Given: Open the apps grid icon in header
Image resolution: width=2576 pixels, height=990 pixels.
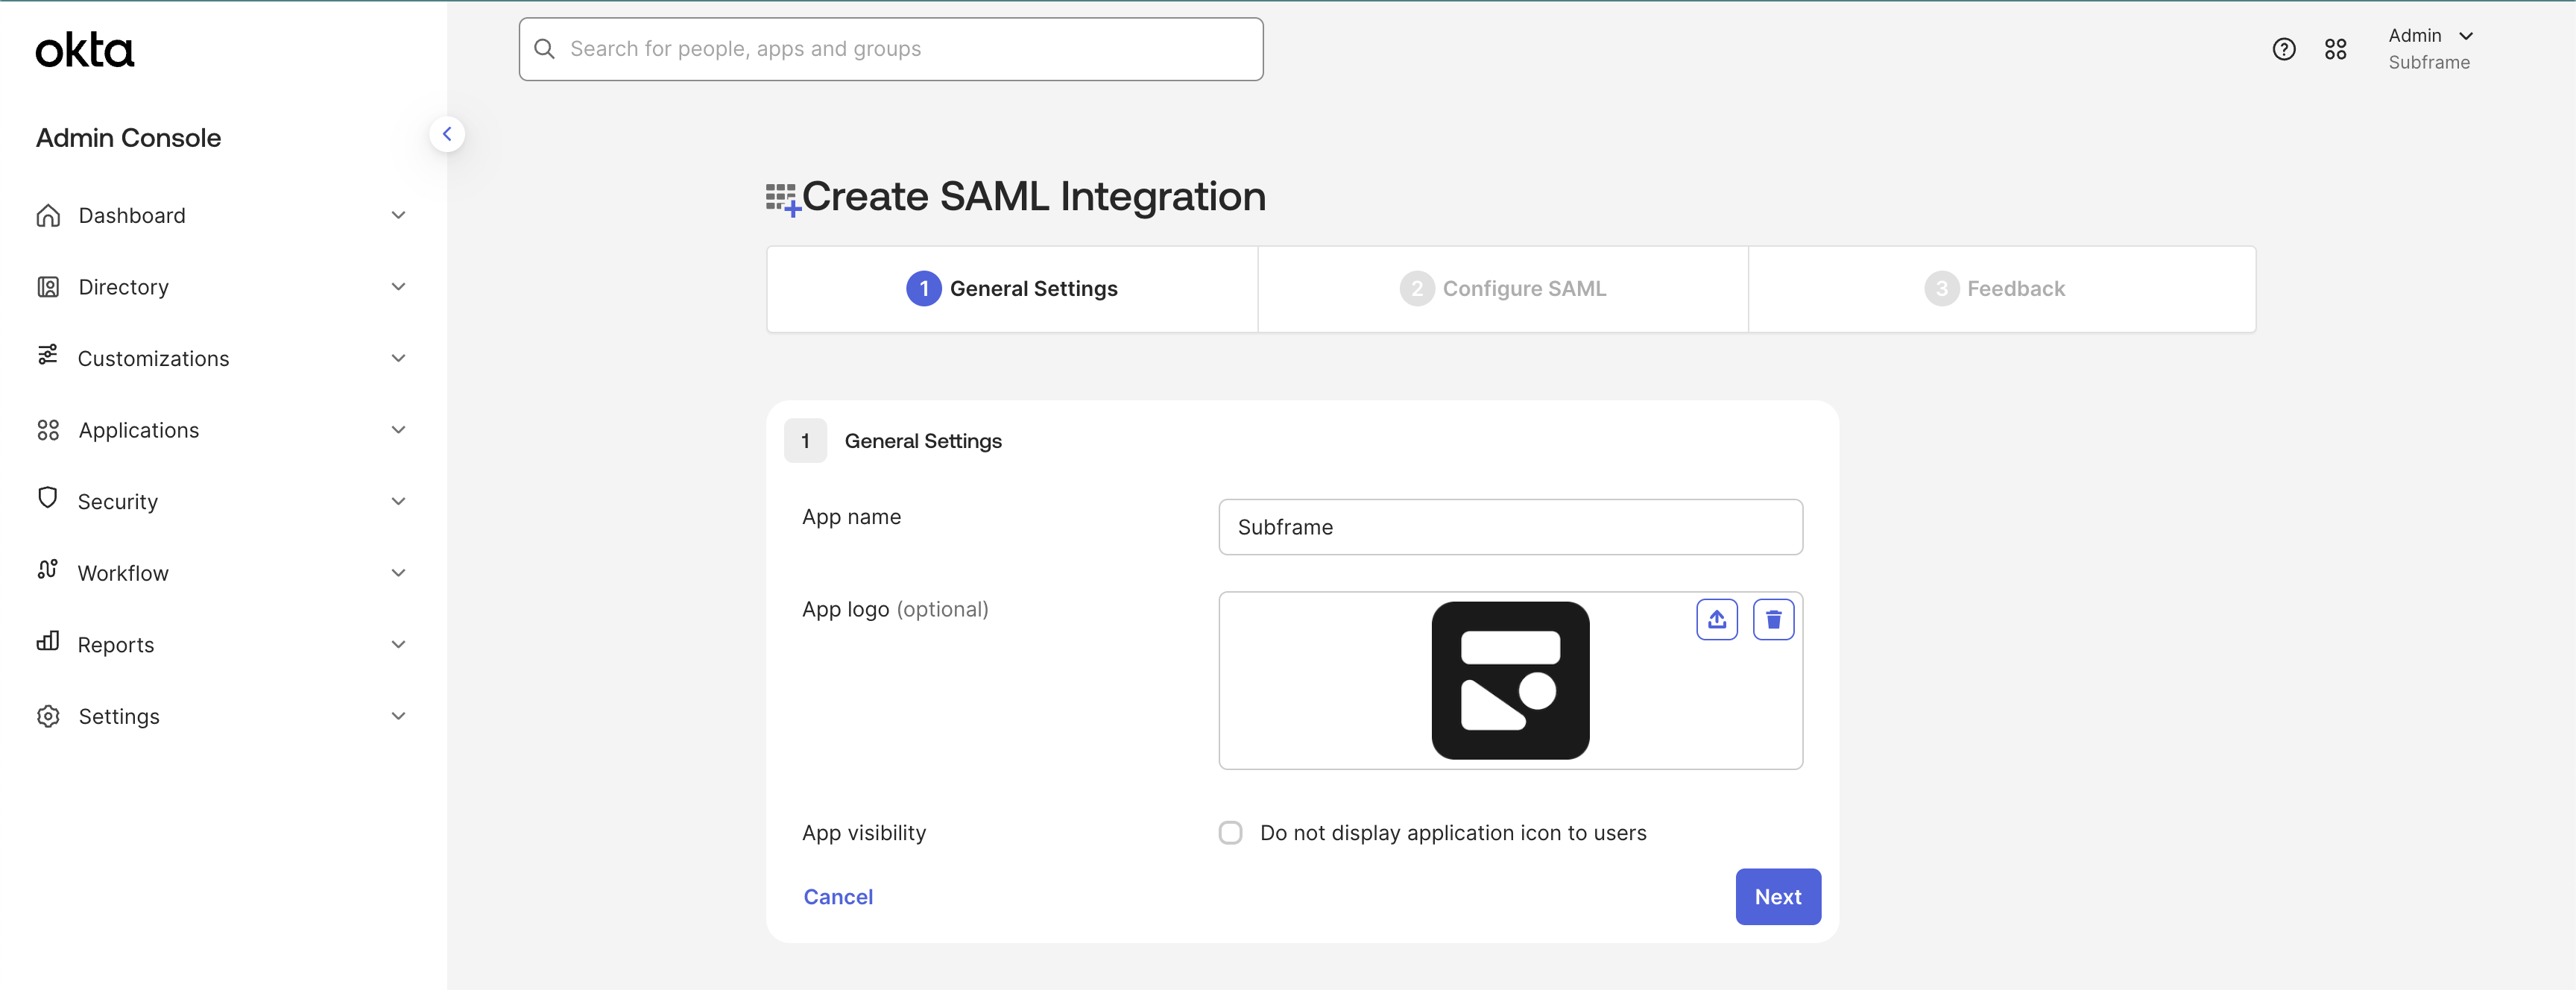Looking at the screenshot, I should [x=2335, y=49].
